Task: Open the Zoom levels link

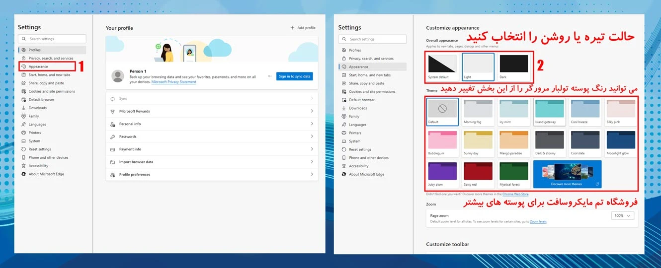Action: tap(538, 221)
